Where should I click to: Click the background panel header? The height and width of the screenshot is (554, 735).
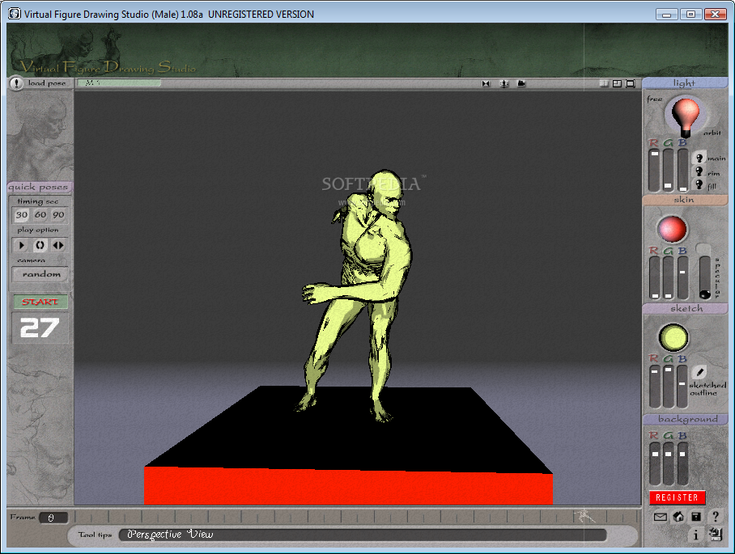[685, 419]
